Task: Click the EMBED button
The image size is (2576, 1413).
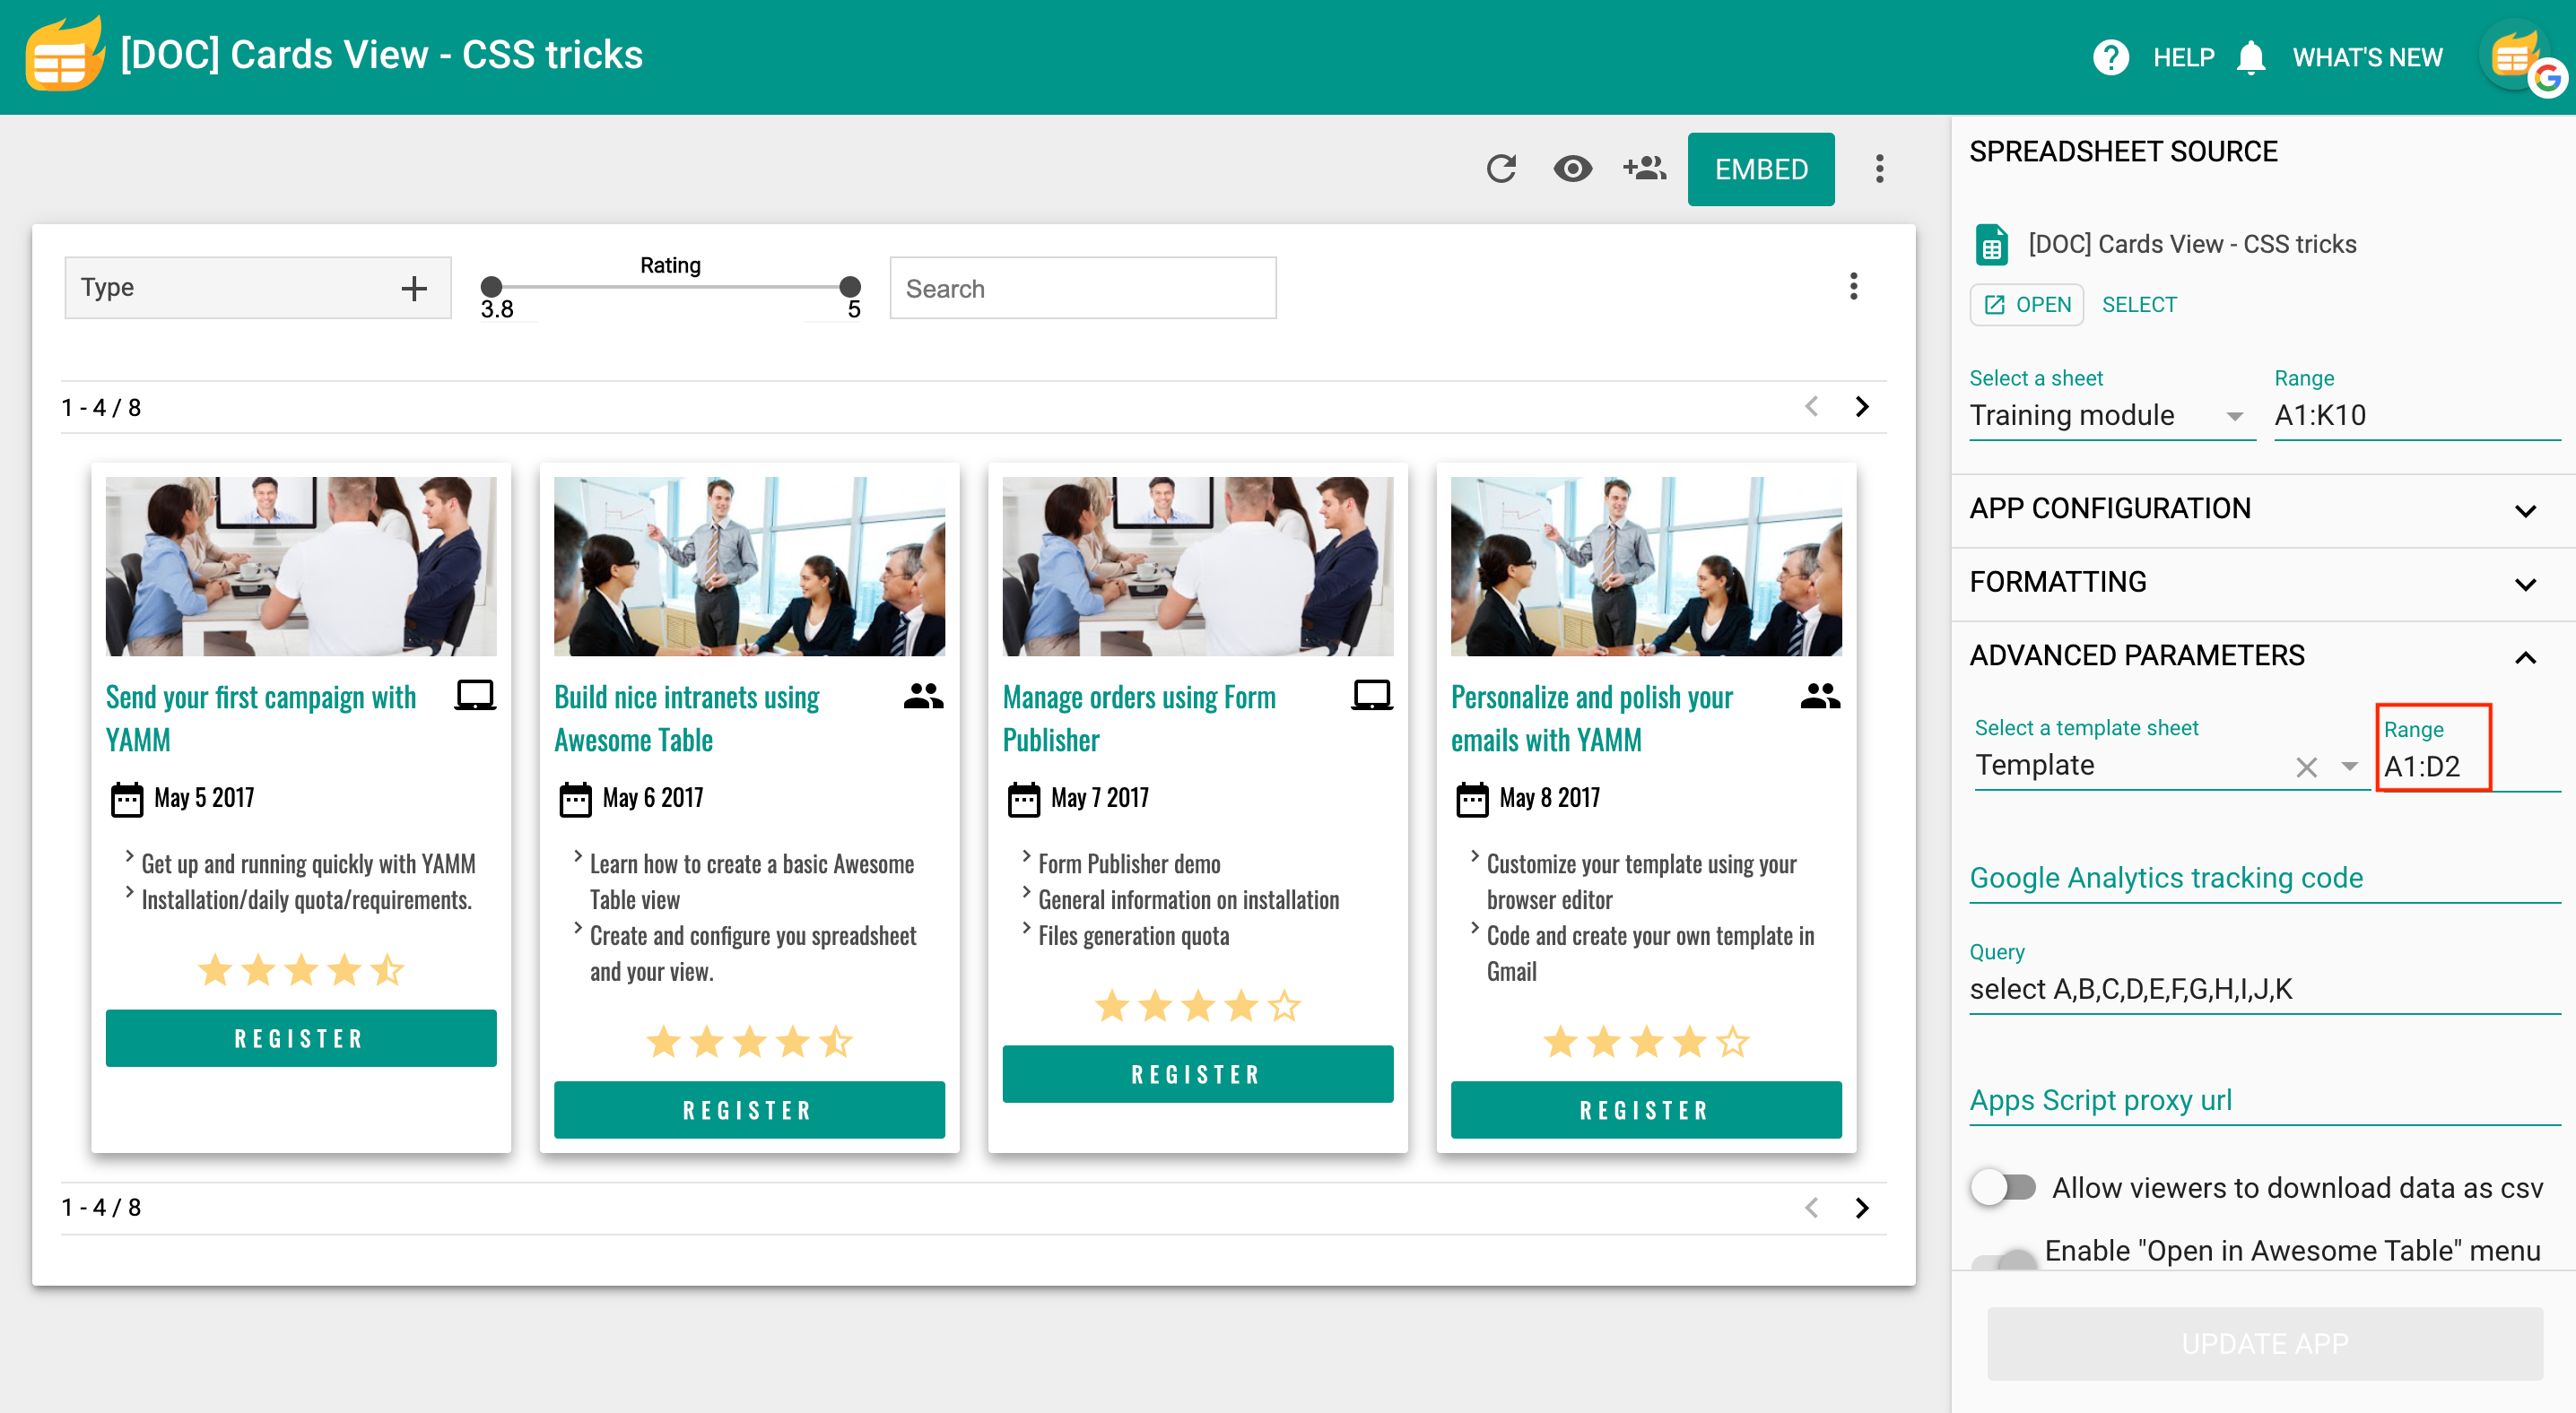Action: click(x=1761, y=169)
